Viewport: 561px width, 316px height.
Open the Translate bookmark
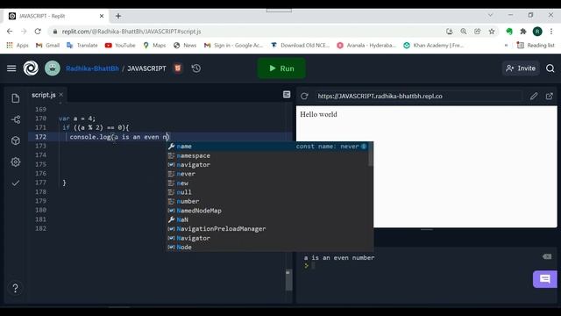(82, 45)
